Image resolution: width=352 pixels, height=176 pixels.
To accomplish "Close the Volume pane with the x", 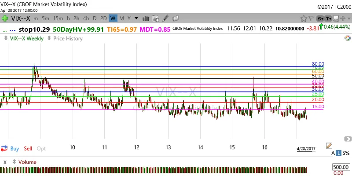I will [5, 162].
